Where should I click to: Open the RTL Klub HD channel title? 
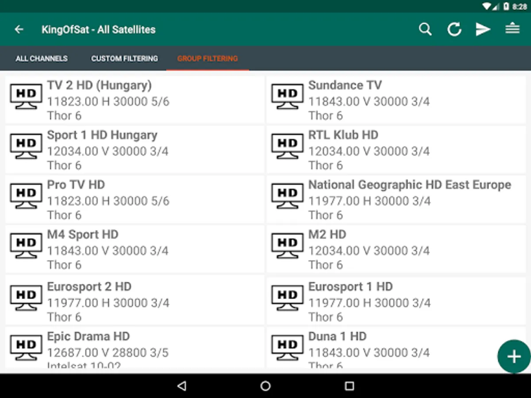coord(343,135)
